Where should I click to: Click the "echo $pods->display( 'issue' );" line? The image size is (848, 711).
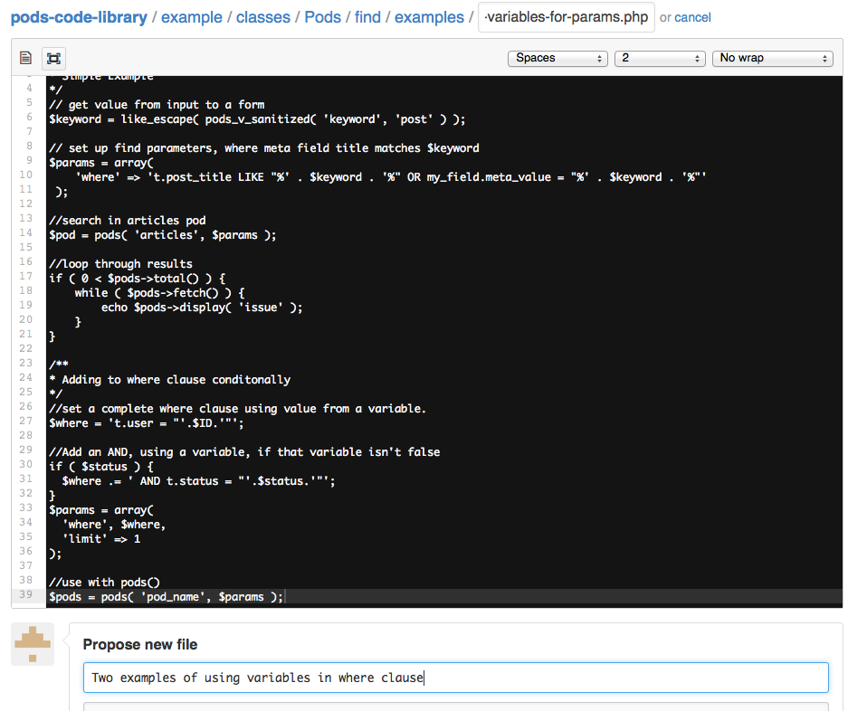[x=202, y=308]
